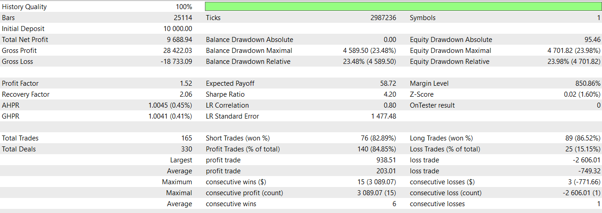Screen dimensions: 602x213
Task: Click the Ticks value 2987236
Action: pos(383,18)
